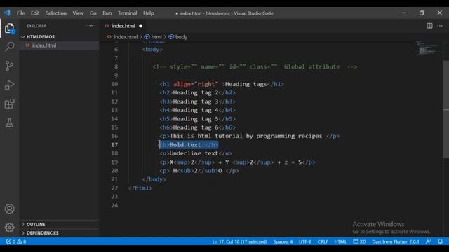Open Explorer views and more actions ellipsis
This screenshot has height=252, width=449.
90,26
